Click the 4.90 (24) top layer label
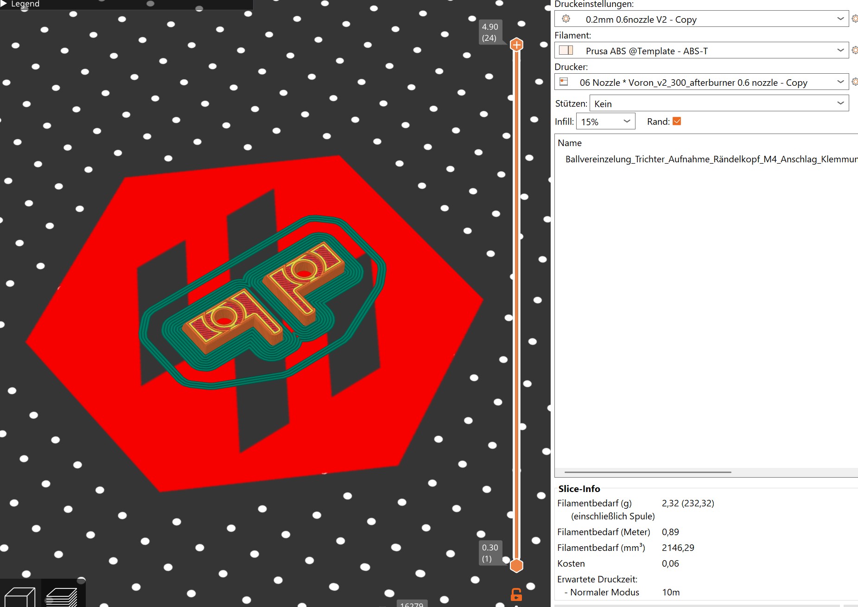This screenshot has width=858, height=607. (490, 32)
